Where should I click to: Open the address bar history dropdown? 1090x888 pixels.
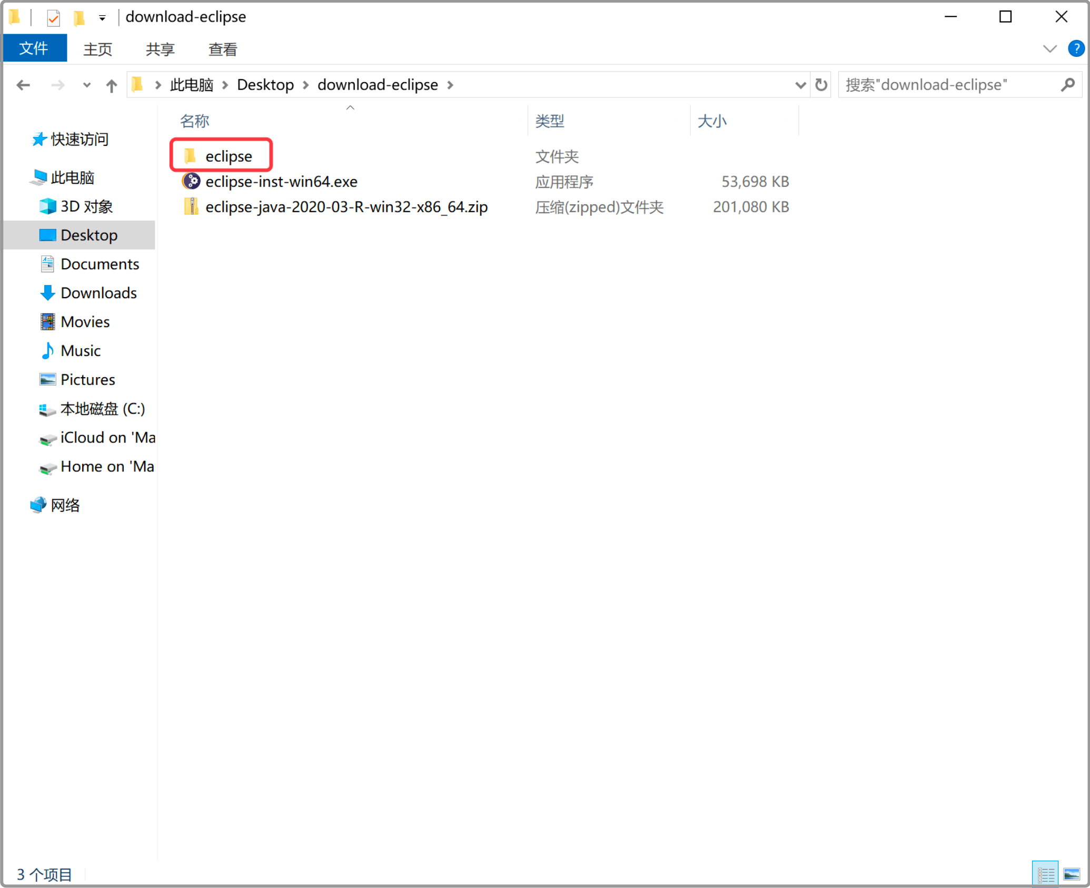(800, 85)
